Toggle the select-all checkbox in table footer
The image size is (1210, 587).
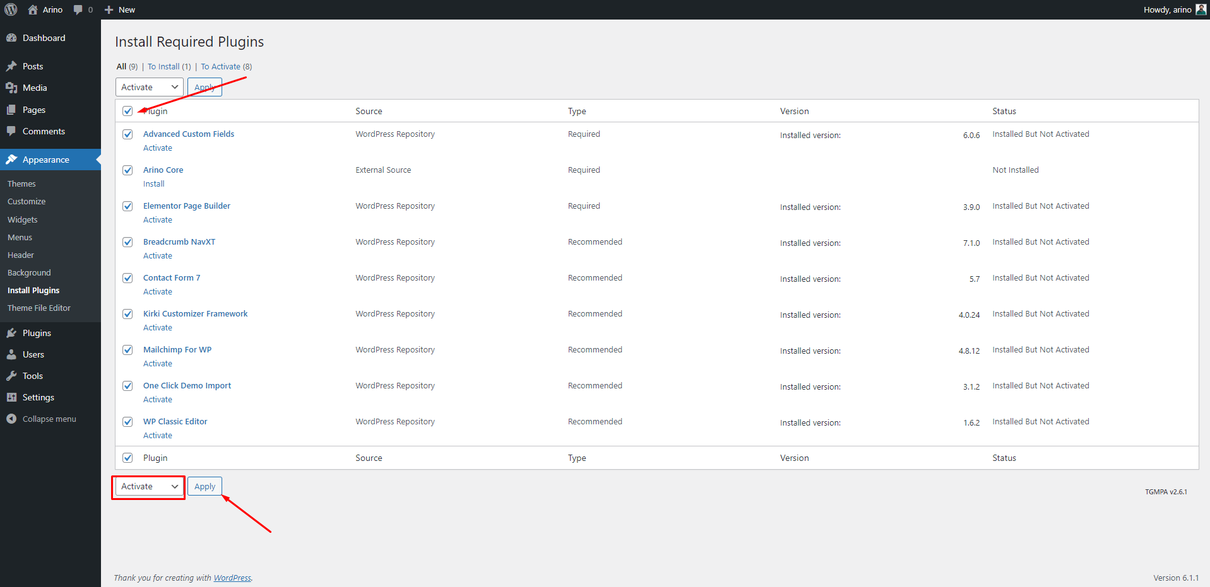[128, 458]
